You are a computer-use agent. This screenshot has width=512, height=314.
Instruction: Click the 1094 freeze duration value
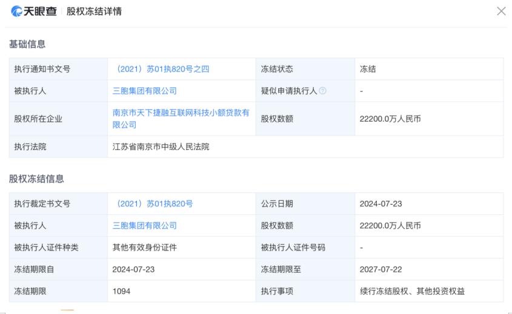(x=121, y=291)
